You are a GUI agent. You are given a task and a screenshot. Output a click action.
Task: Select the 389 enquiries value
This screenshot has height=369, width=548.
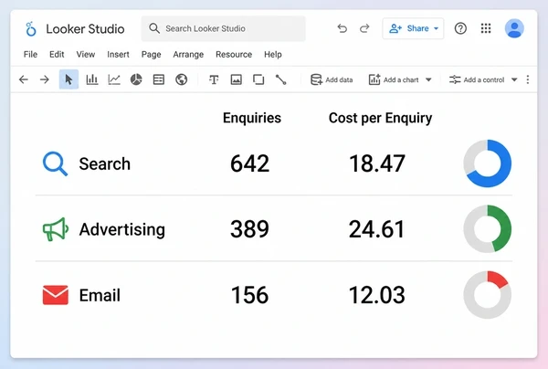click(x=249, y=229)
